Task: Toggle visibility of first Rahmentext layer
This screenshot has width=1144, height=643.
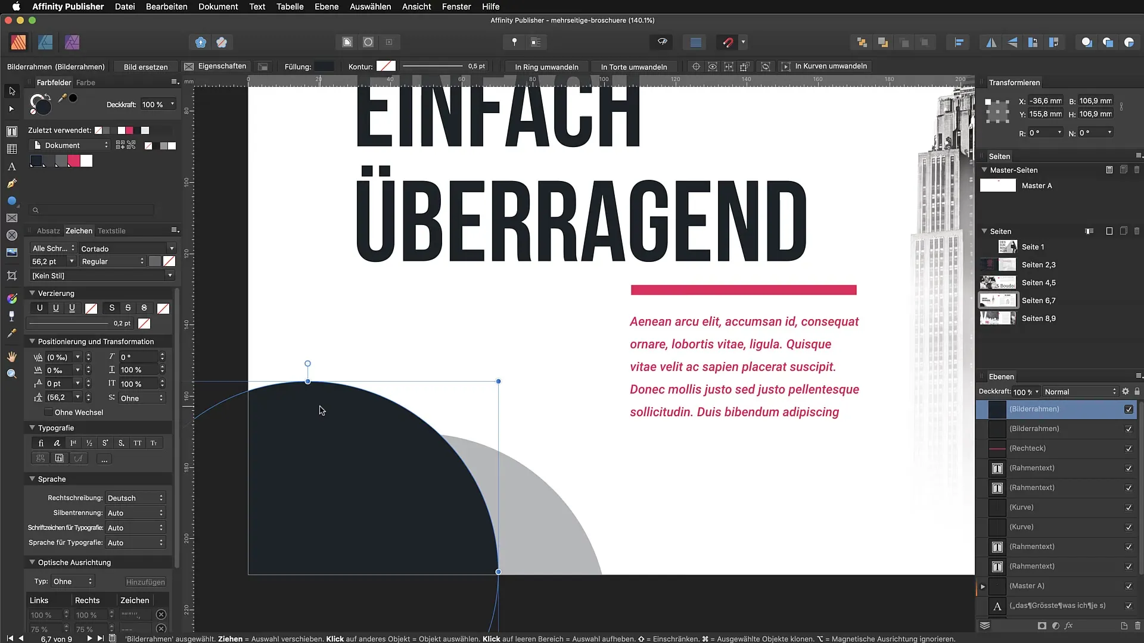Action: (x=1129, y=468)
